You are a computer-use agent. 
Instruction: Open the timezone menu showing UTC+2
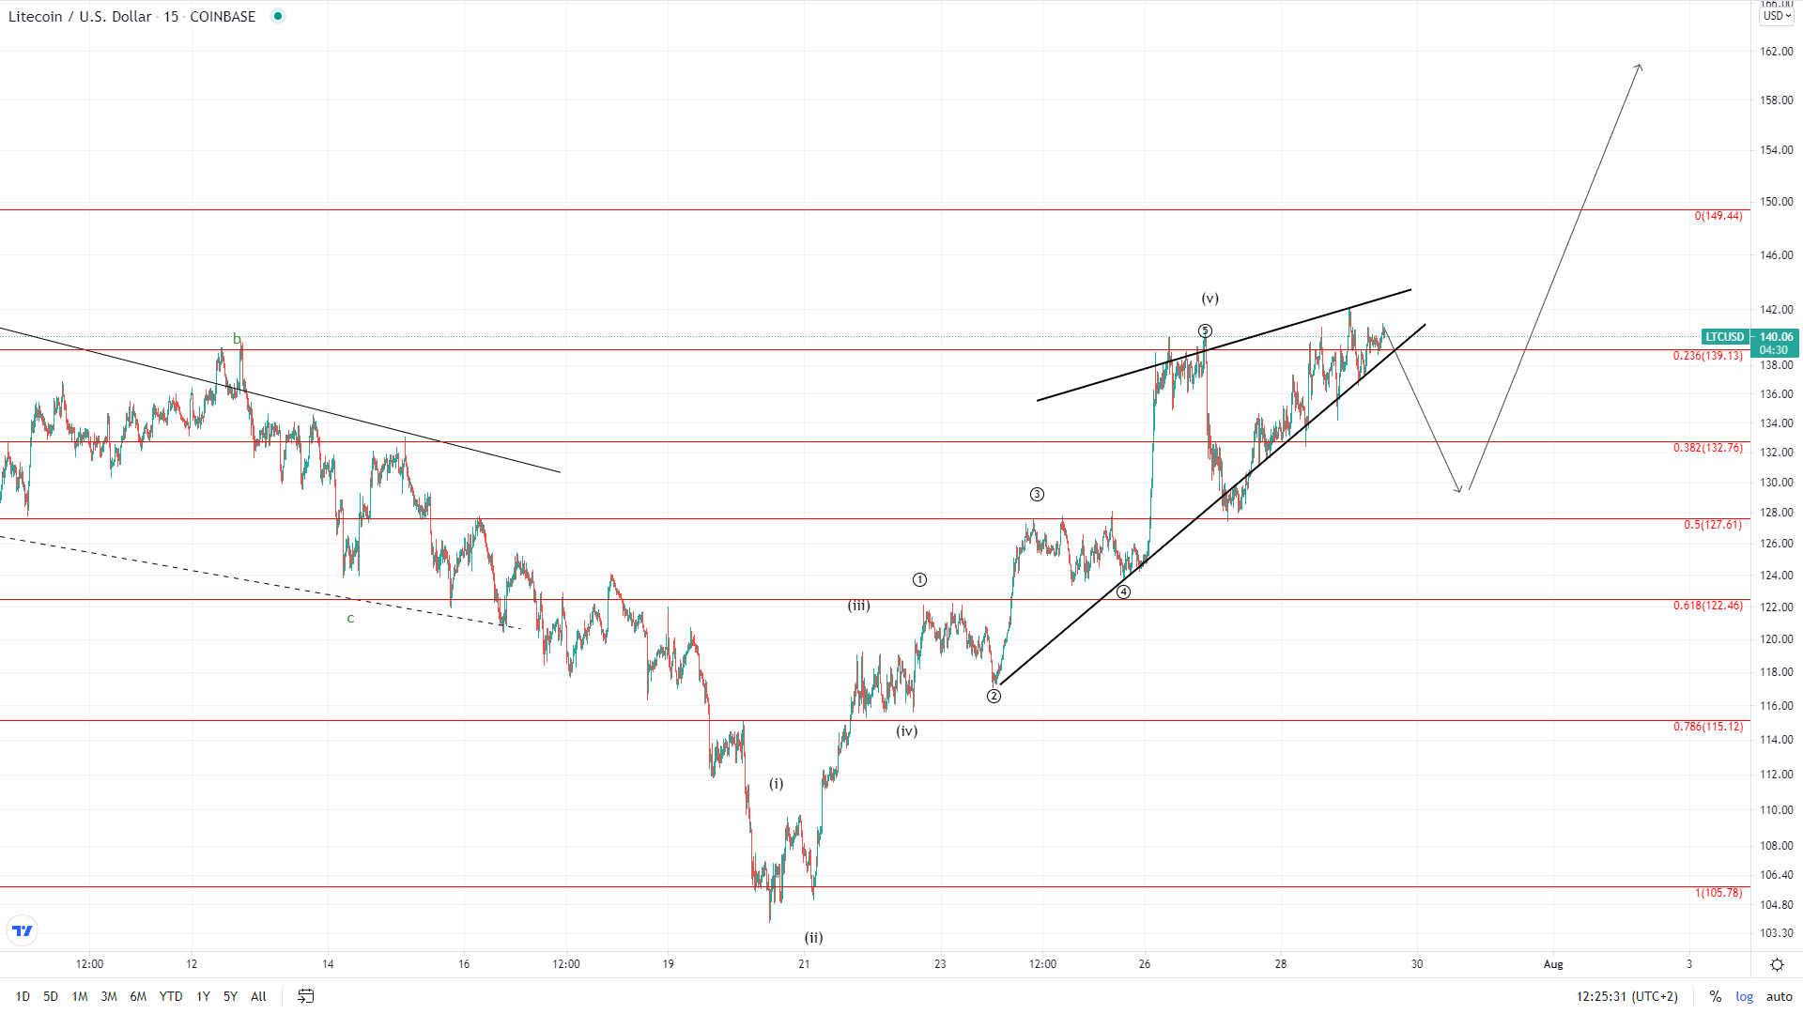tap(1626, 996)
